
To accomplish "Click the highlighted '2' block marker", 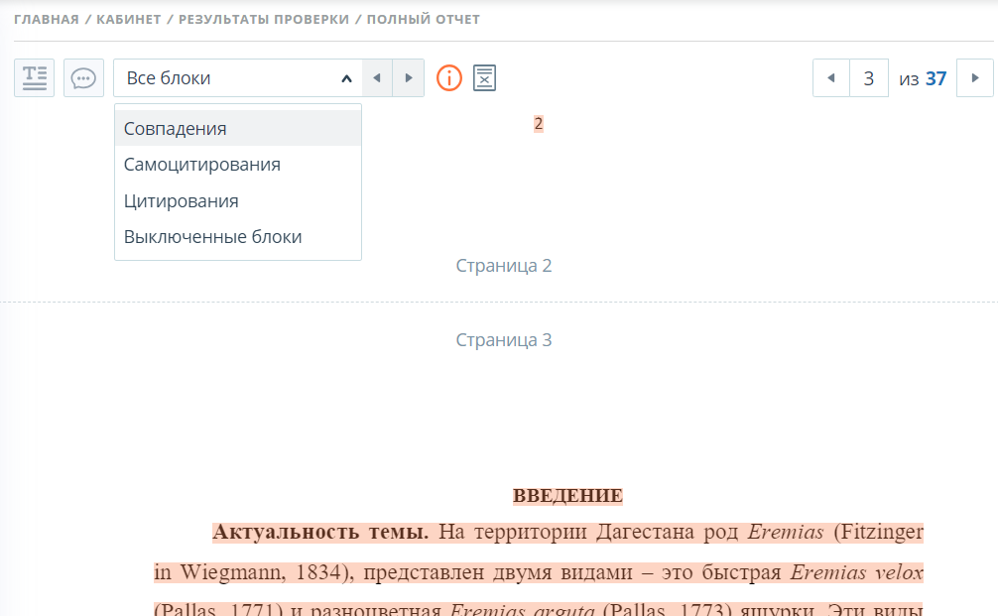I will (539, 124).
